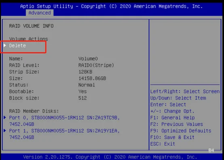Click the Up/Down: Select Item hint
Viewport: 224px width, 160px height.
click(178, 98)
